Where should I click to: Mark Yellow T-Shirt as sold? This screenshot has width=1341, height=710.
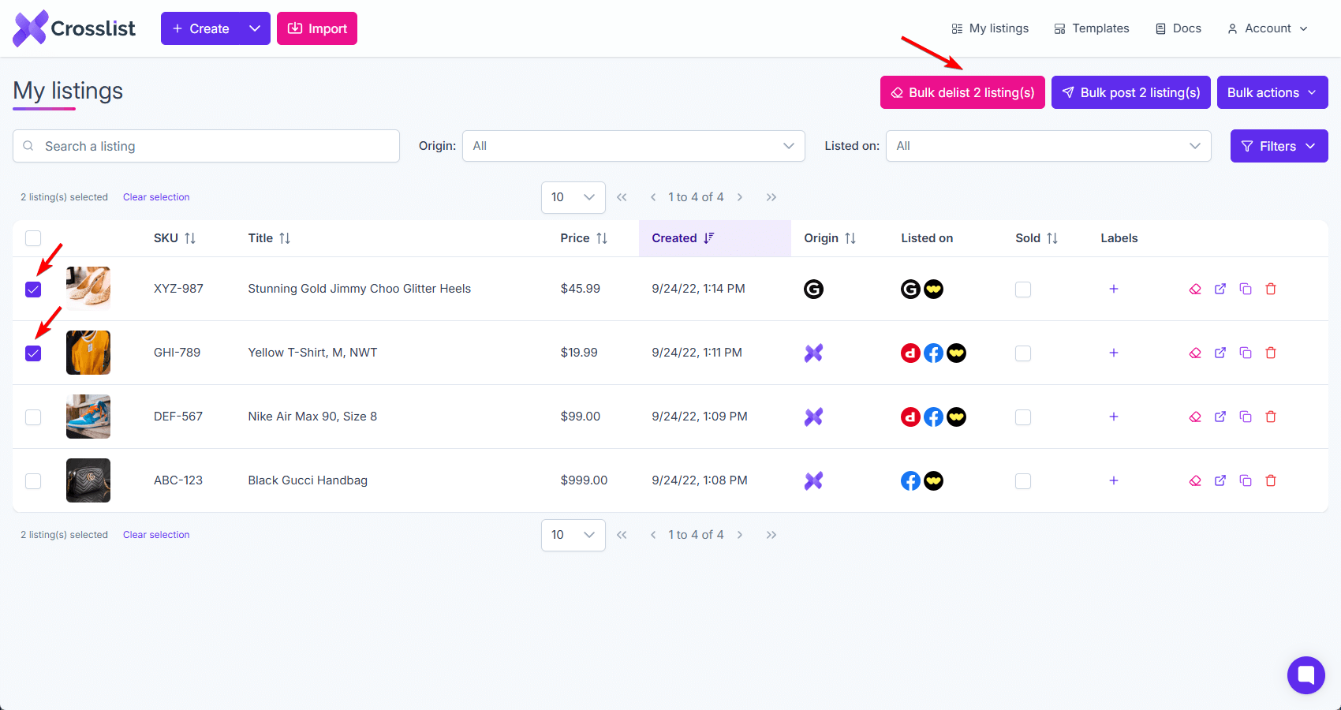[1023, 353]
